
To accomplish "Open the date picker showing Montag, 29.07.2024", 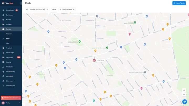I will pos(37,9).
